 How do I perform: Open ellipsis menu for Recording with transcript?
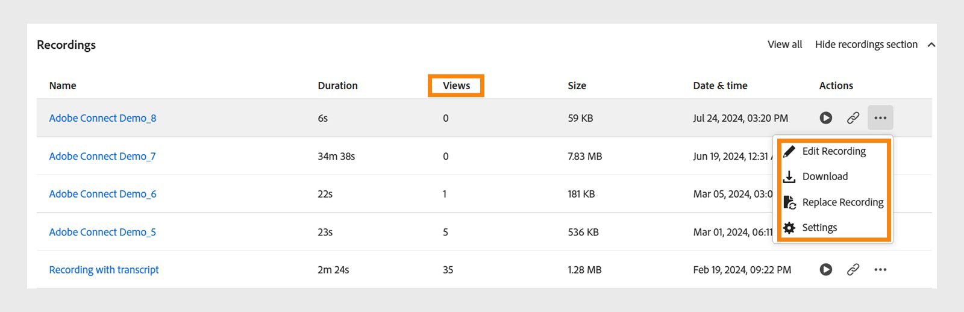880,270
